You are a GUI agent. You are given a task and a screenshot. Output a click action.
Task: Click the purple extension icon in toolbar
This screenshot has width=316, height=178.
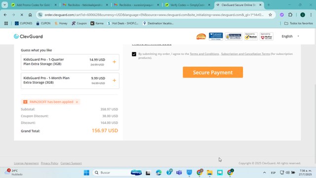coord(282,15)
